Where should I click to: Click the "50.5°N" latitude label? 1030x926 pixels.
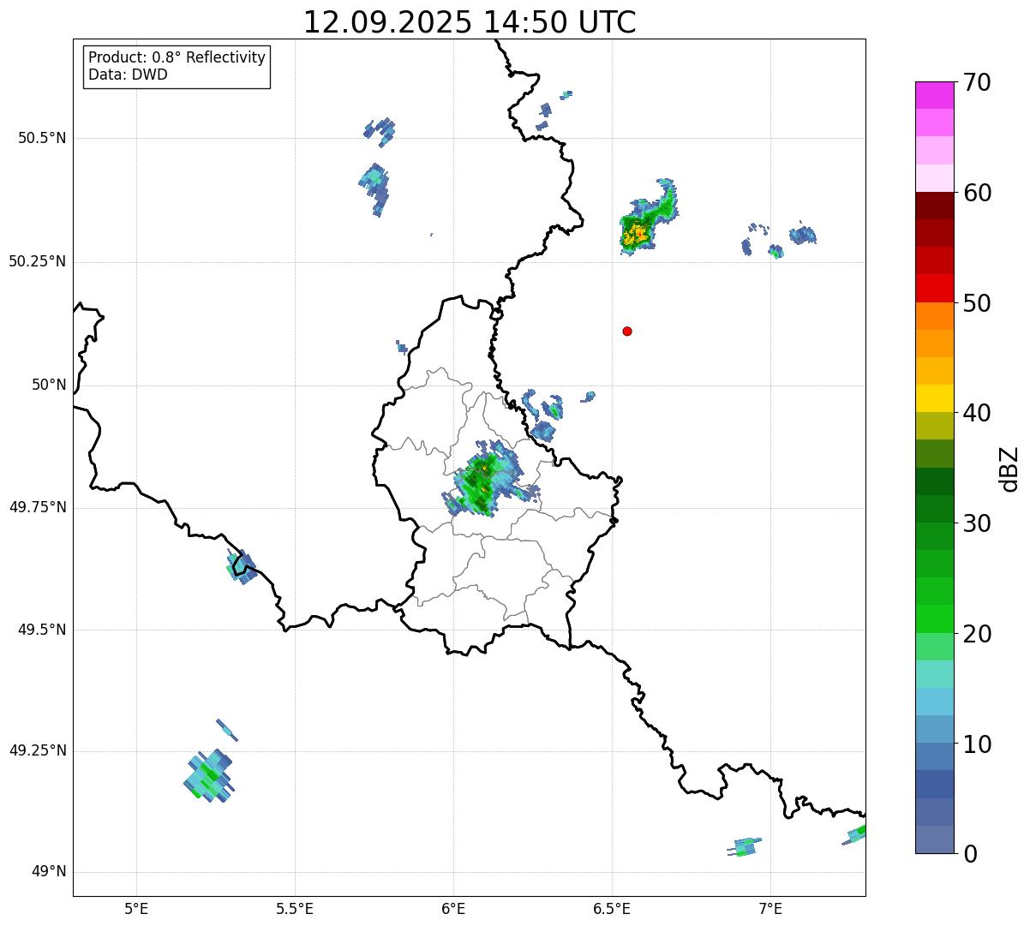(43, 138)
